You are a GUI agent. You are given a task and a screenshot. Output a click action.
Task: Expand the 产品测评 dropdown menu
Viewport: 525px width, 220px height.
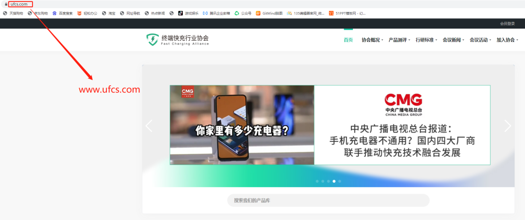[399, 40]
